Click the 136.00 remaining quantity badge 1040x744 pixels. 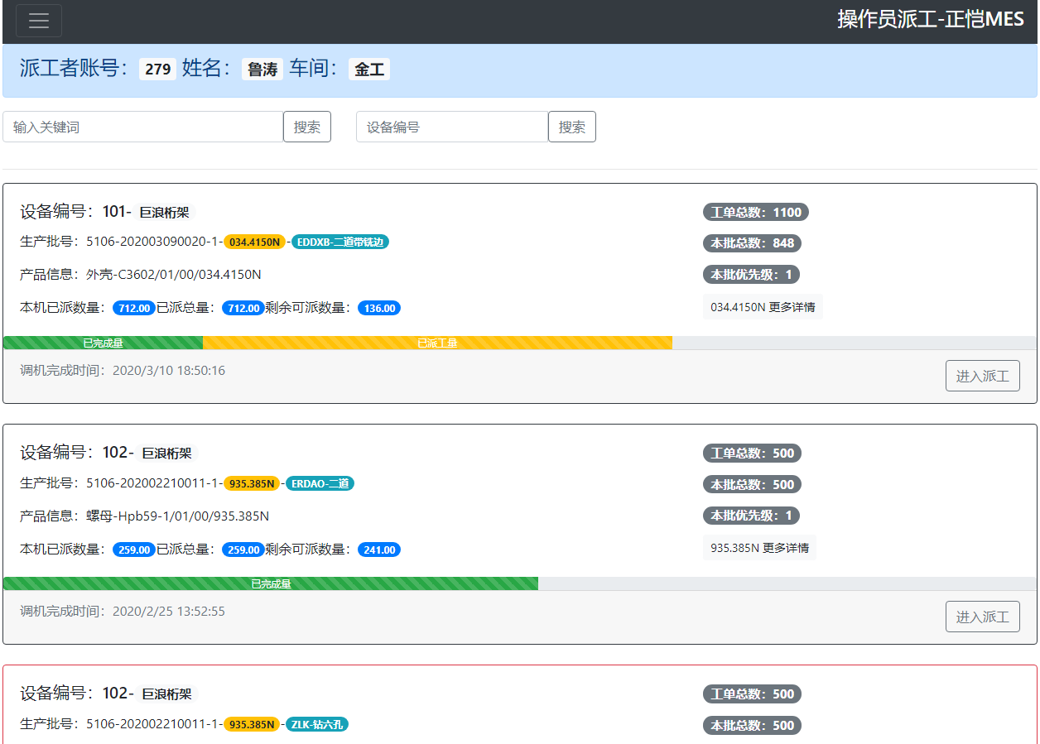pyautogui.click(x=379, y=308)
